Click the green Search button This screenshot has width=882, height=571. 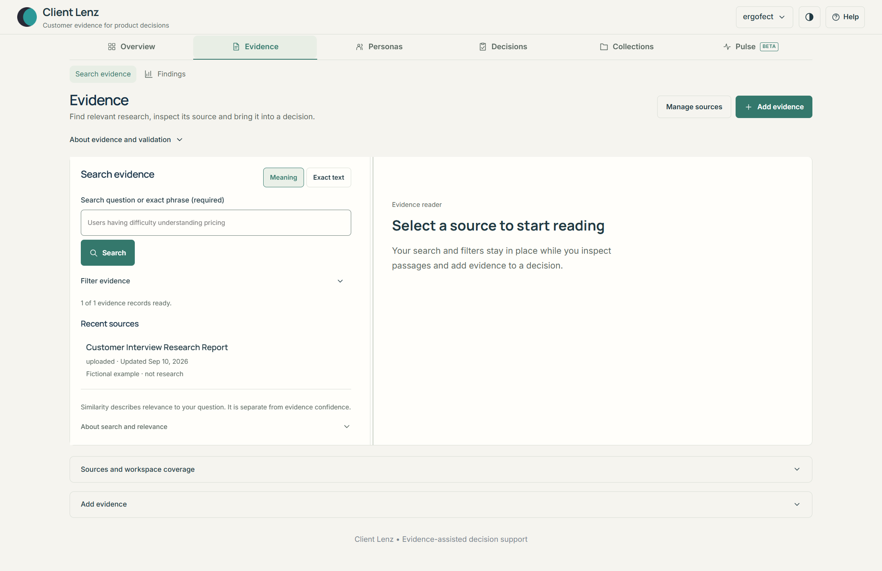108,252
